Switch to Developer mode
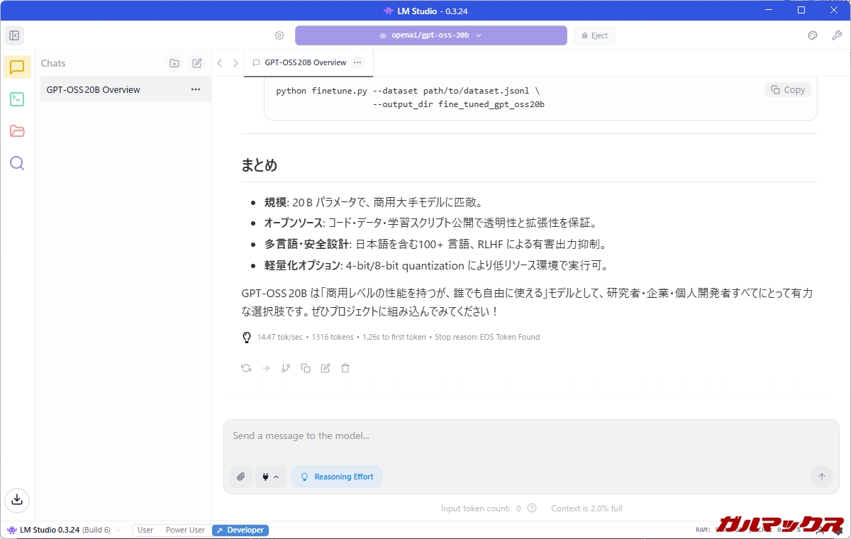851x539 pixels. pos(240,530)
